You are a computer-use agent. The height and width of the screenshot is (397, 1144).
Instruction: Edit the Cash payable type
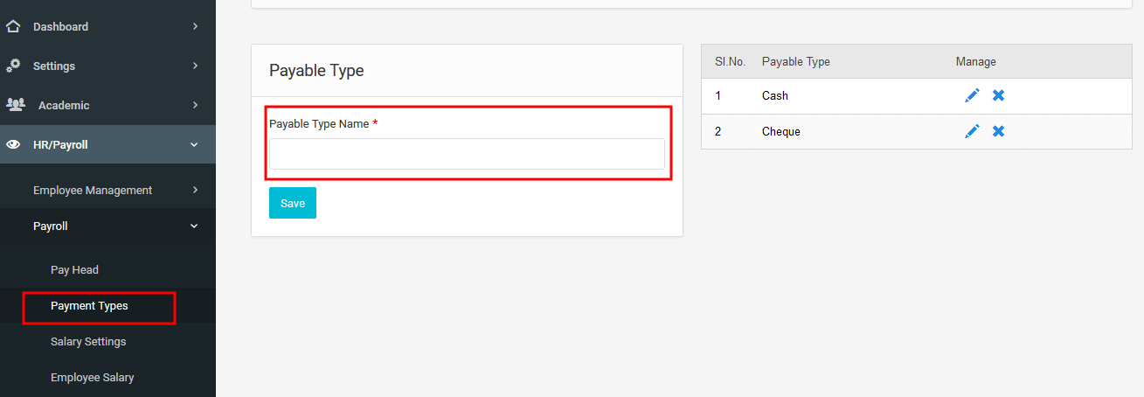point(972,95)
